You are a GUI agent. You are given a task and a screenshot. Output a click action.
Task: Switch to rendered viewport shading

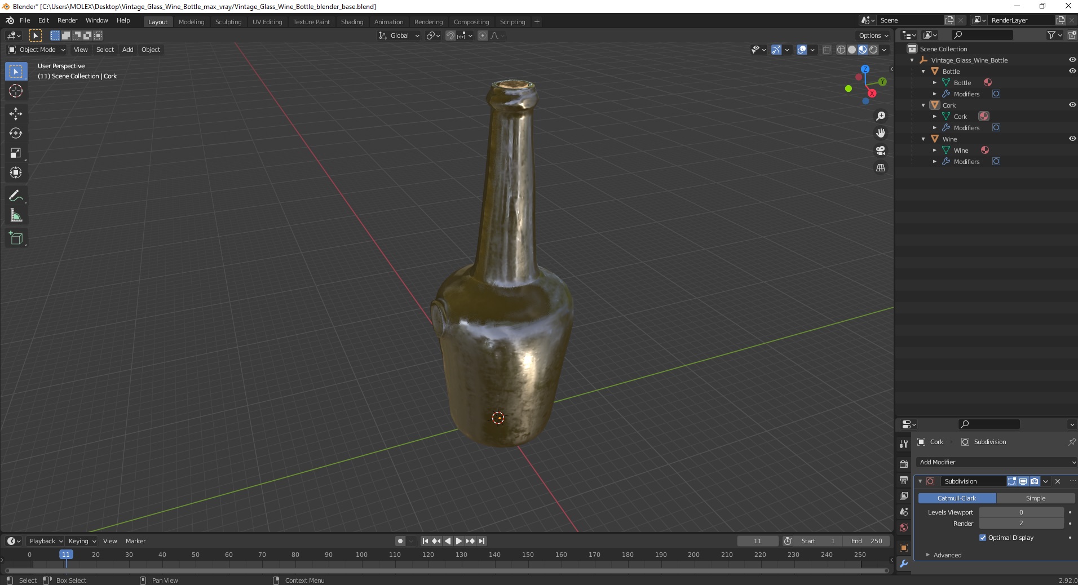pos(873,50)
